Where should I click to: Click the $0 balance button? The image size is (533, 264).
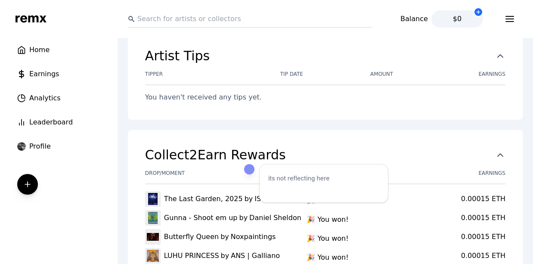click(x=457, y=19)
